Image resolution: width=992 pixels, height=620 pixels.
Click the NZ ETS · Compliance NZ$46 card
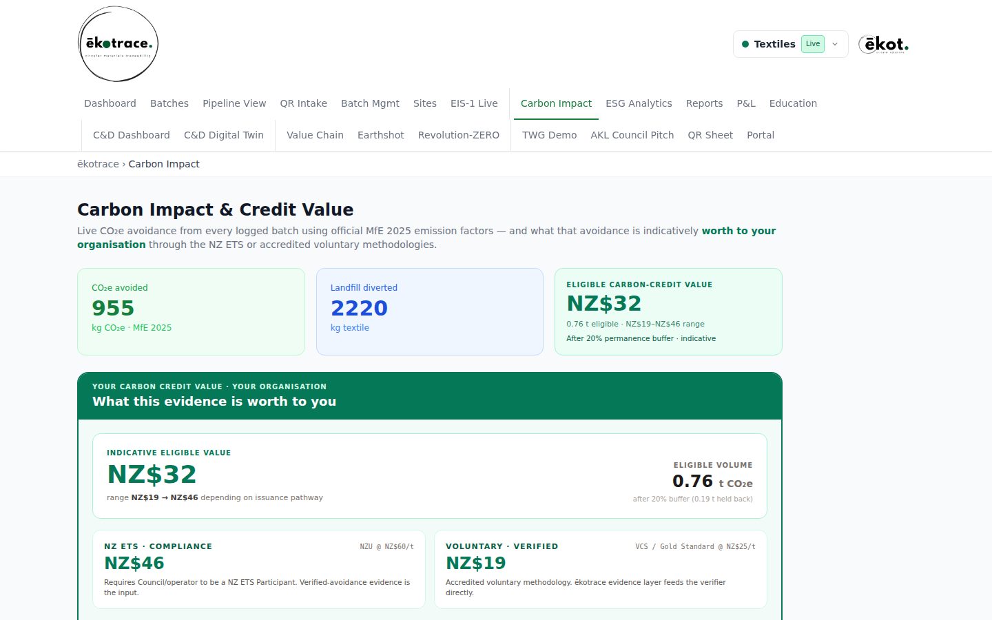click(x=259, y=569)
